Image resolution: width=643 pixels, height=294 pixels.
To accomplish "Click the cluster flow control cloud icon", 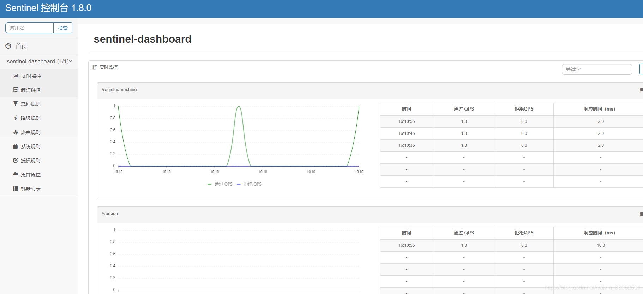I will pos(16,174).
